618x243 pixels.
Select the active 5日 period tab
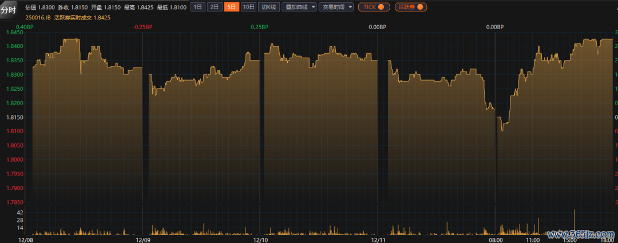point(231,7)
